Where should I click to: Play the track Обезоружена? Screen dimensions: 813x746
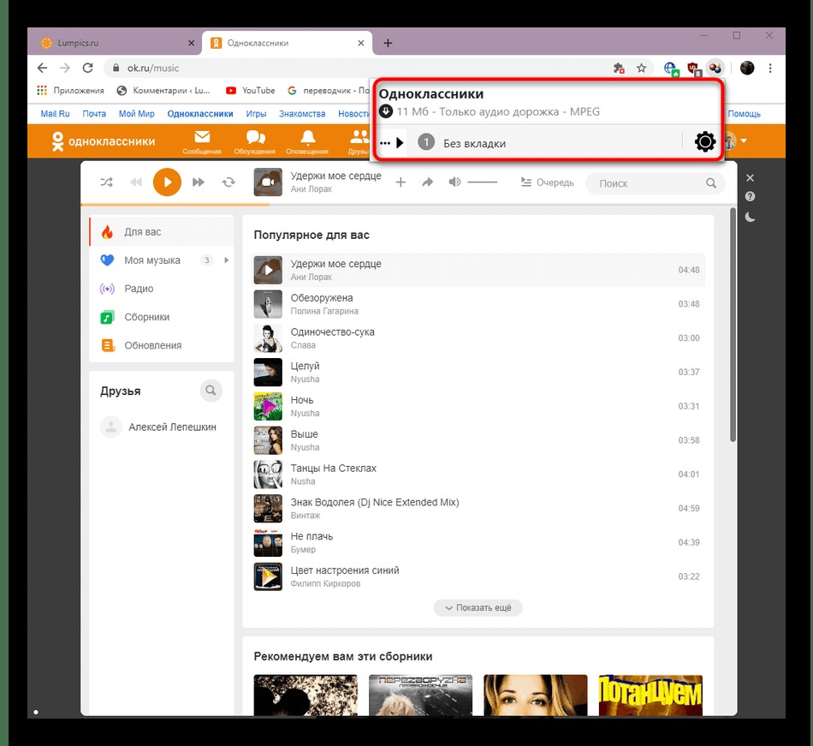coord(478,304)
